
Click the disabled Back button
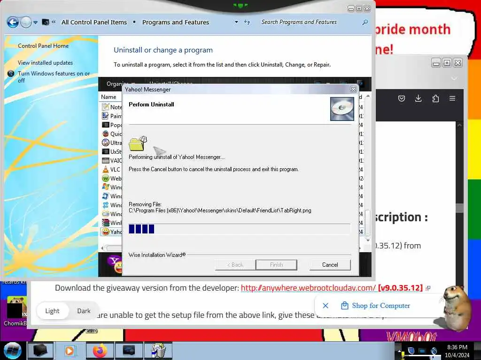(235, 265)
